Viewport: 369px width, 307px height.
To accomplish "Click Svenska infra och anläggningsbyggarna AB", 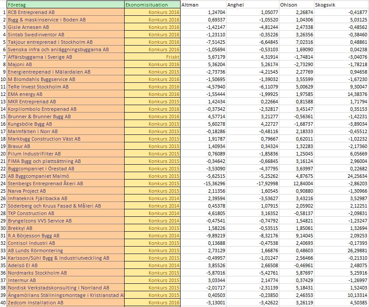I will tap(66, 49).
